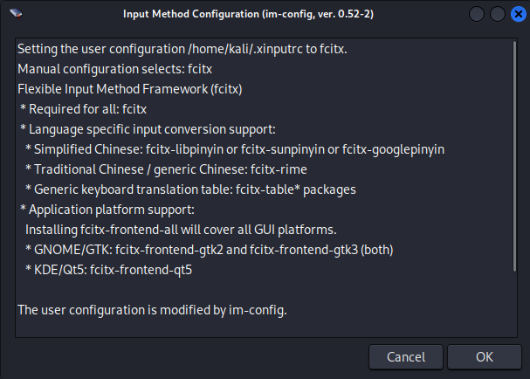
Task: Click the GNOME/GTK frontend packages line
Action: tap(196, 250)
